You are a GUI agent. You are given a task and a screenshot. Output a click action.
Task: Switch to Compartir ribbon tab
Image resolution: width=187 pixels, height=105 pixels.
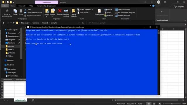point(22,6)
